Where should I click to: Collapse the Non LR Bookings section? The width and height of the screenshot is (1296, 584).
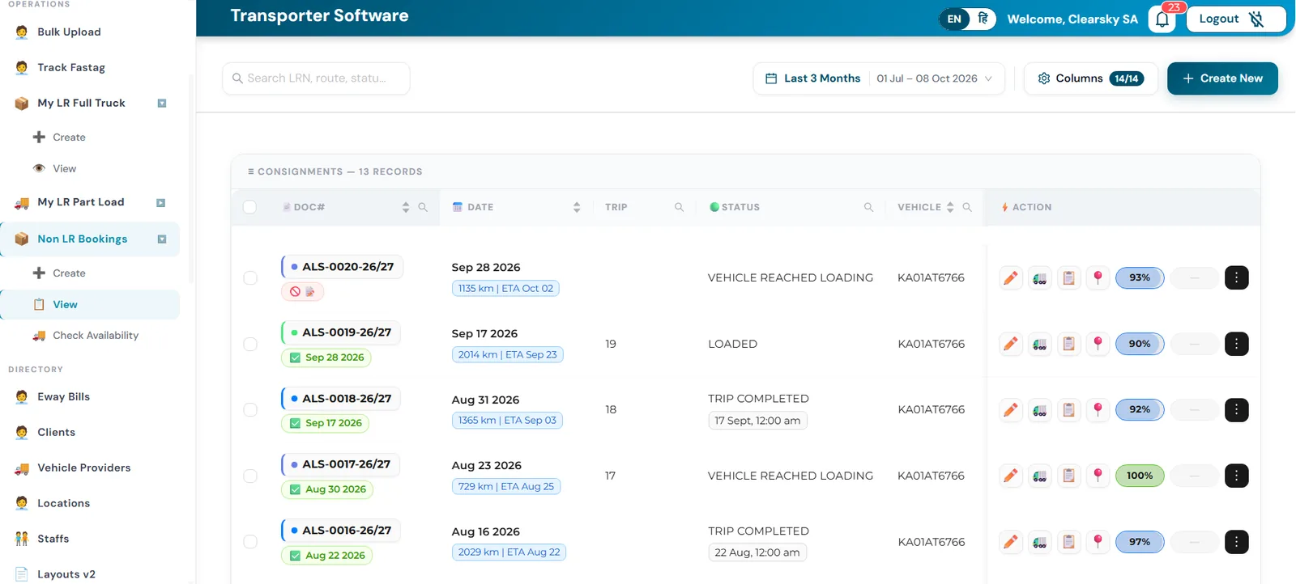click(162, 239)
